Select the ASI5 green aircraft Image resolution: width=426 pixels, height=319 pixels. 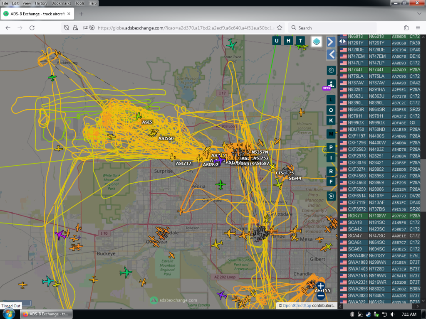coord(139,116)
